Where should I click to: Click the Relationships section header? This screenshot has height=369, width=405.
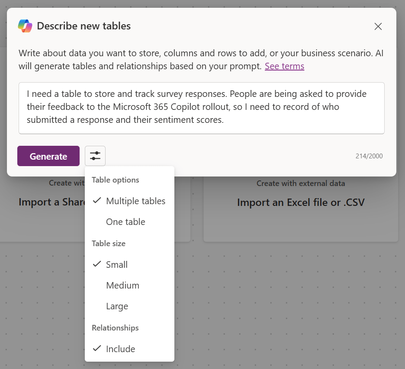pos(115,327)
